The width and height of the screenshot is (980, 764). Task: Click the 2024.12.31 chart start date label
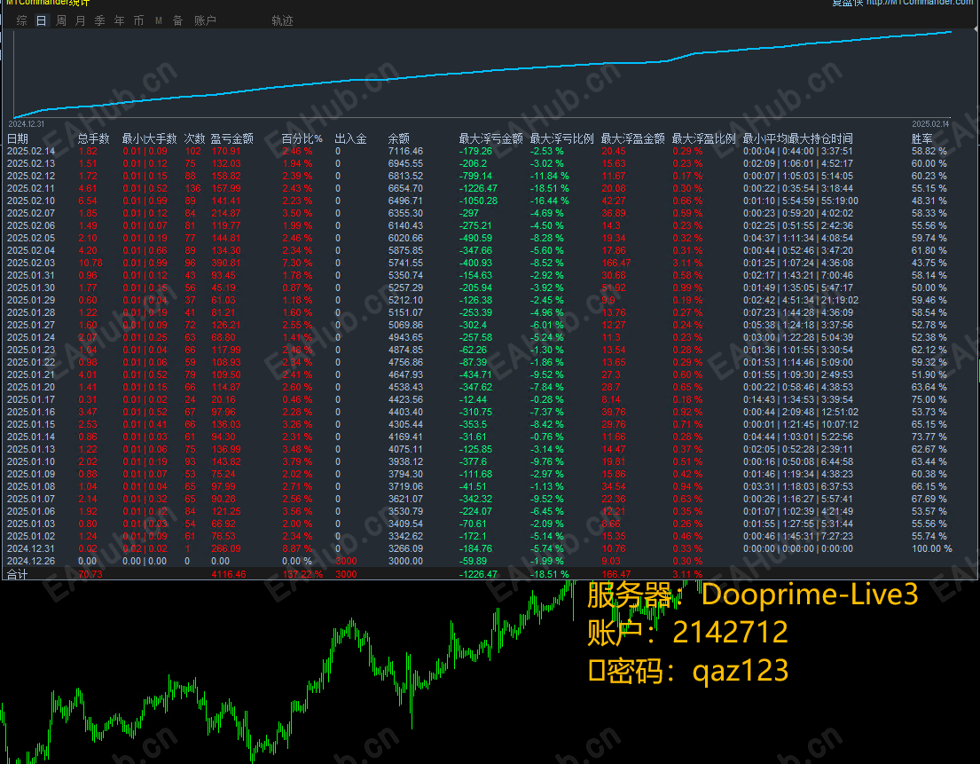[x=27, y=124]
